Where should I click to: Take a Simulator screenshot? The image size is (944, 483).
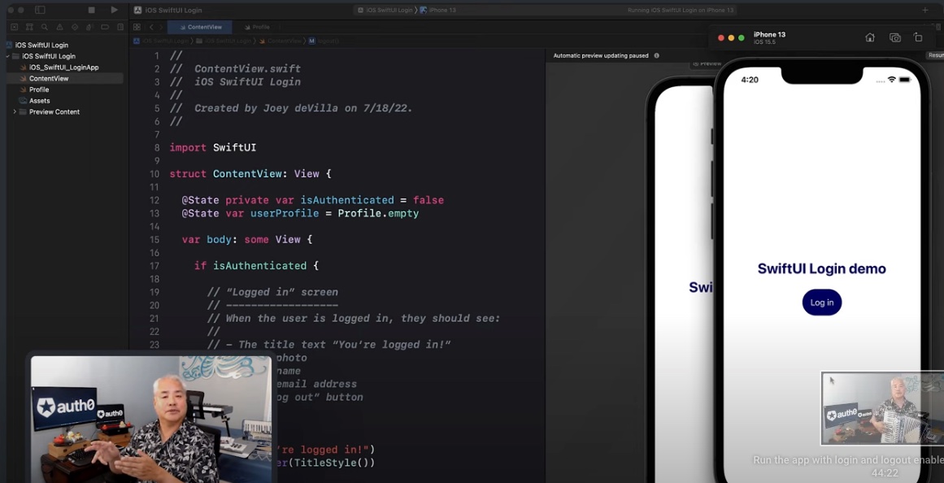(x=895, y=37)
